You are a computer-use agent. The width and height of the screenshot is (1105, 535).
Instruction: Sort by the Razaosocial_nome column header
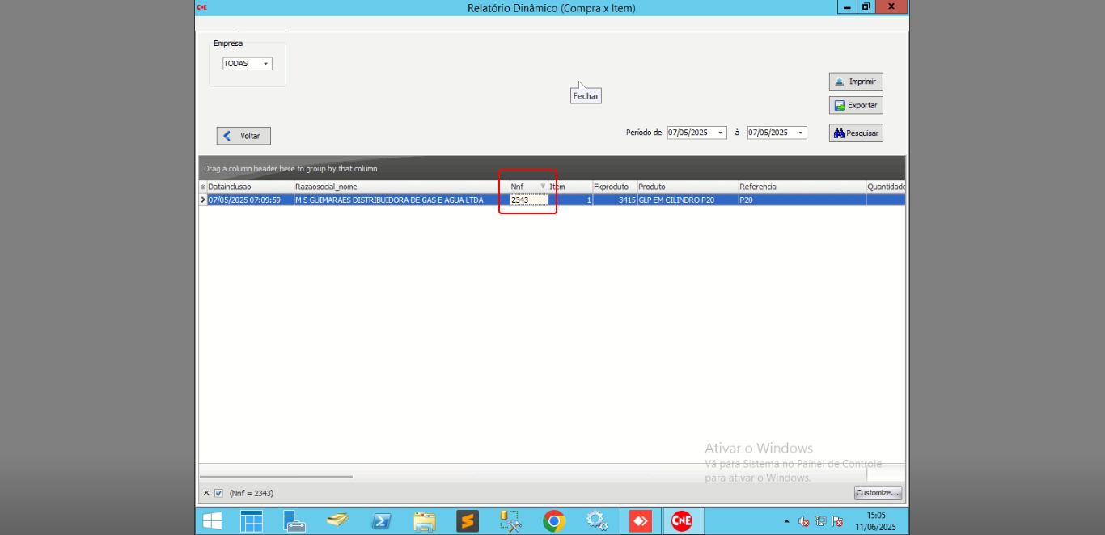396,187
